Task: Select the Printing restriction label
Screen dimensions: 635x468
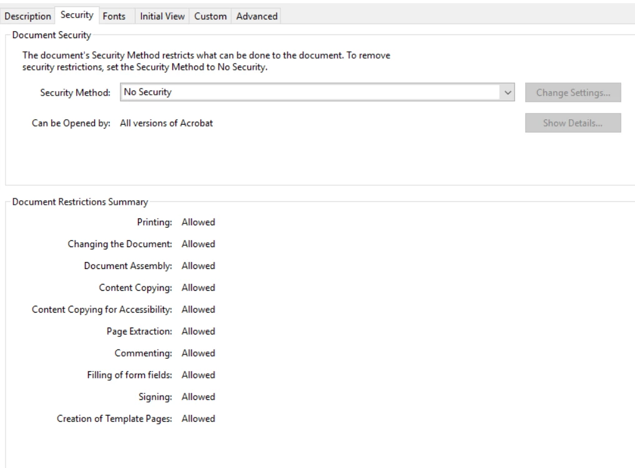Action: point(154,222)
